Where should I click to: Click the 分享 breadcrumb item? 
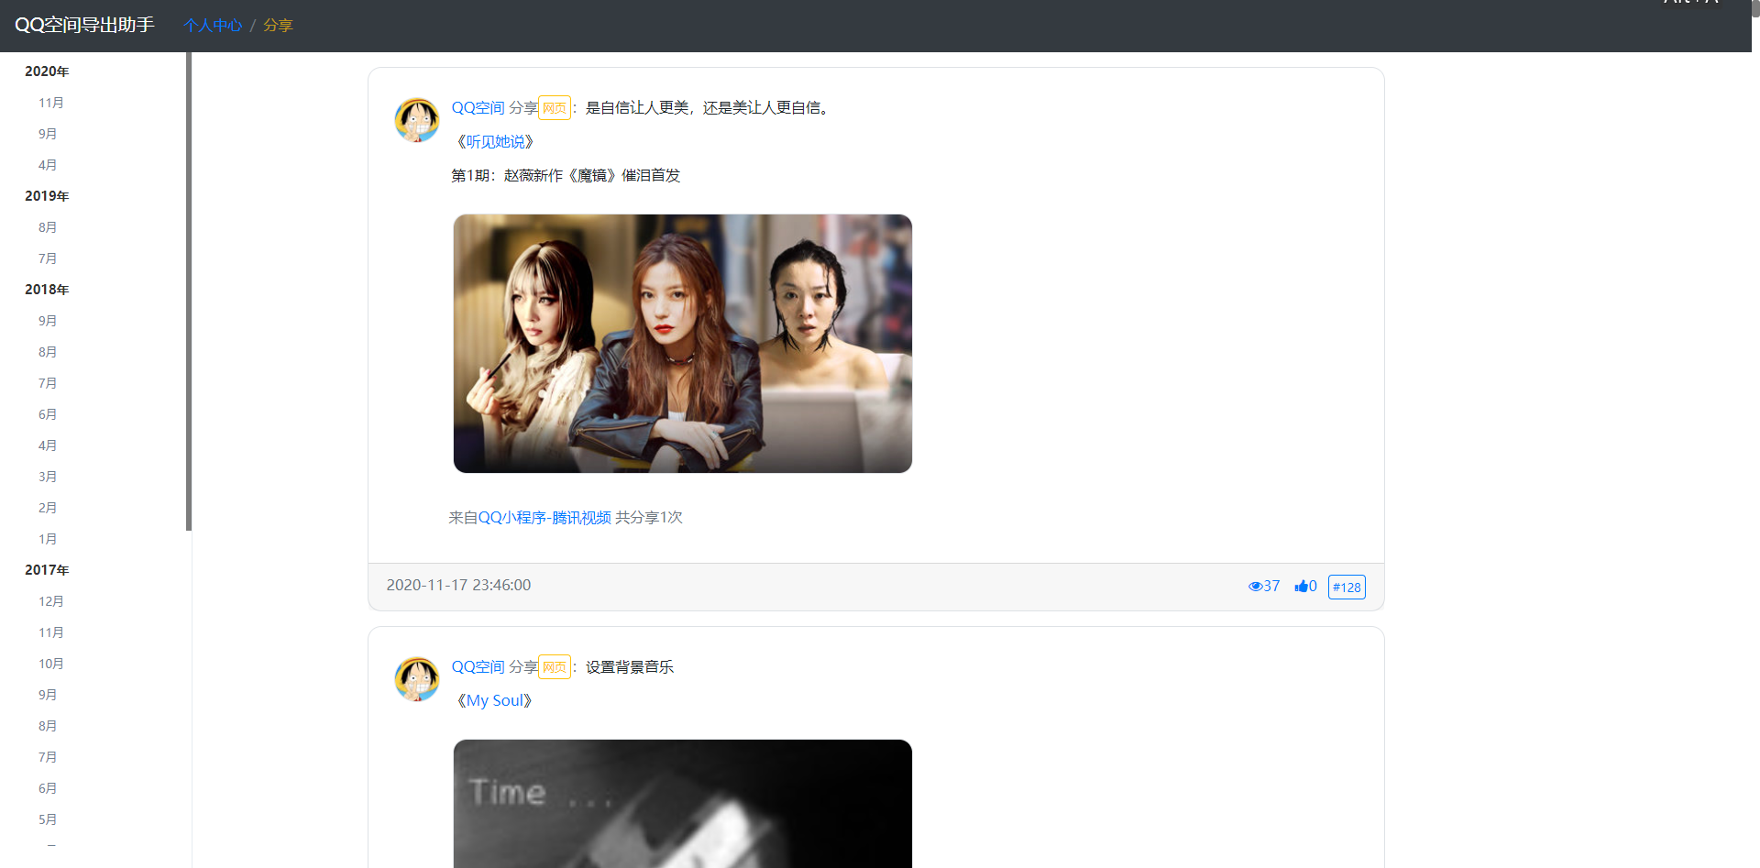[x=278, y=26]
